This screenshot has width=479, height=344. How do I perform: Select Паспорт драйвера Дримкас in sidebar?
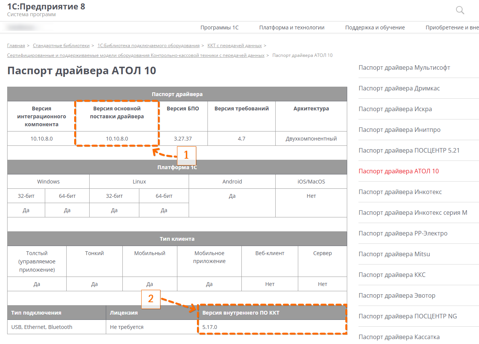tap(399, 89)
